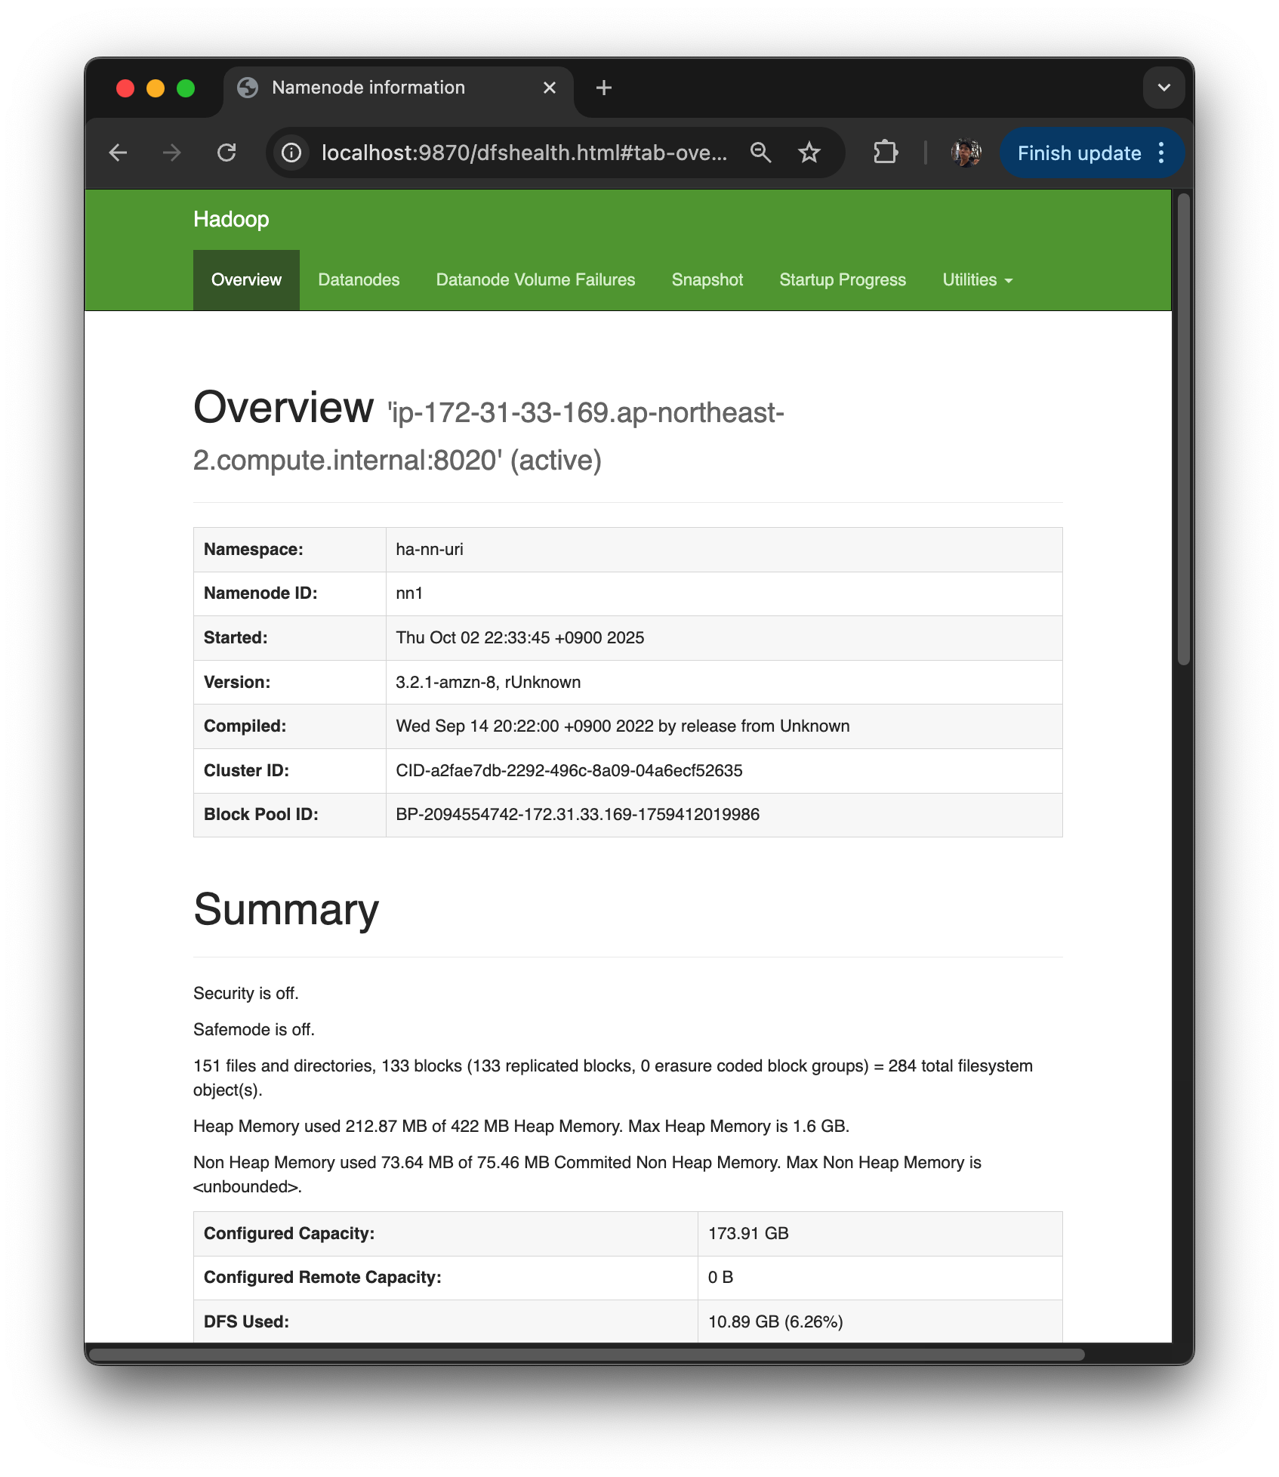Click the address bar URL field
1279x1477 pixels.
(524, 153)
